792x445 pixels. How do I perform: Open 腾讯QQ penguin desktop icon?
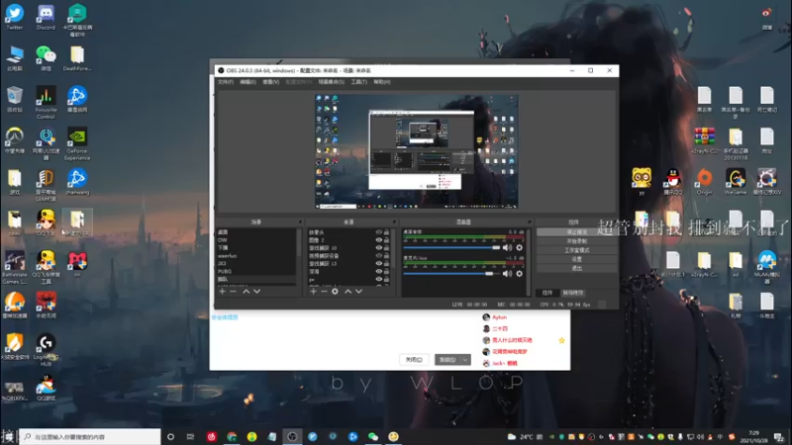[673, 182]
